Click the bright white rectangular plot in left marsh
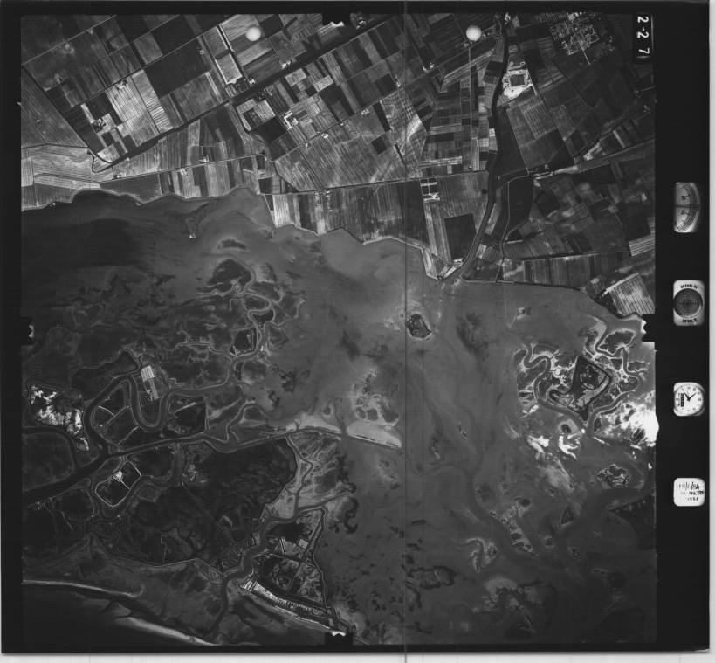The height and width of the screenshot is (663, 715). pos(149,382)
